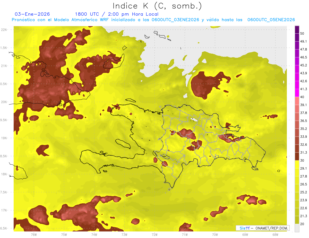Click the 'ONAMET/REP.DOM.' credit label

271,228
